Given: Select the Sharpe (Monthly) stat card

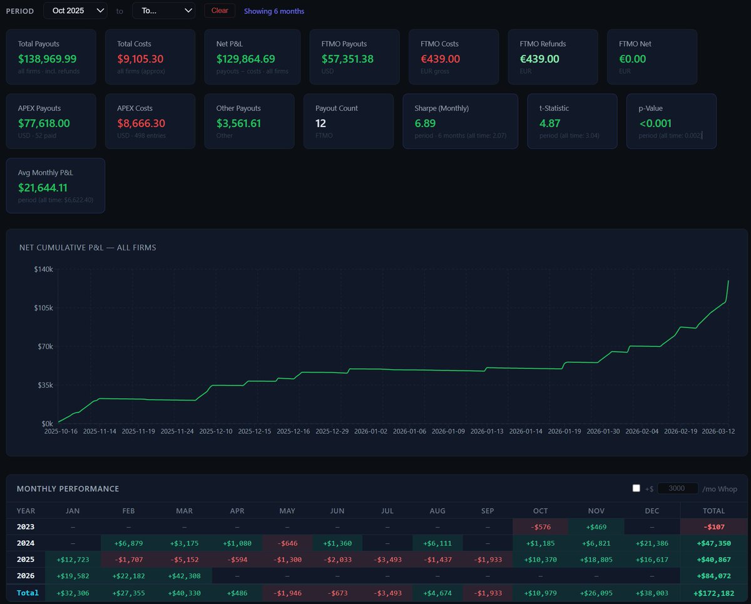Looking at the screenshot, I should pos(461,121).
